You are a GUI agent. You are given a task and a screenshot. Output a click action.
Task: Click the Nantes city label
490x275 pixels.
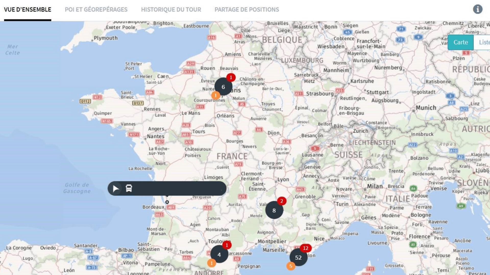click(x=156, y=136)
